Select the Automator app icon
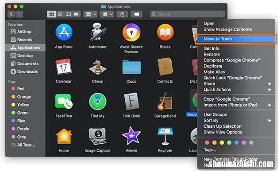The width and height of the screenshot is (278, 171). tap(98, 32)
